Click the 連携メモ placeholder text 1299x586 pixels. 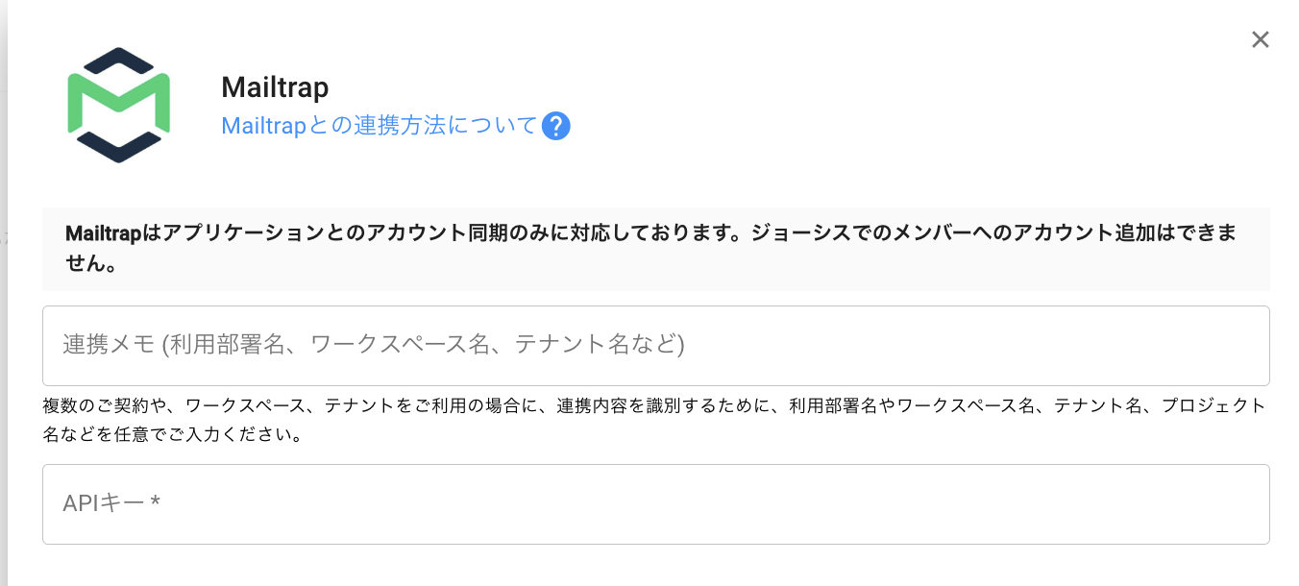tap(373, 344)
